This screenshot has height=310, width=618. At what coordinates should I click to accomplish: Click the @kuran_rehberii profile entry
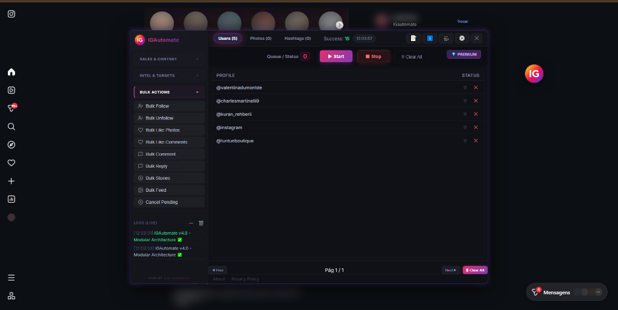pyautogui.click(x=234, y=114)
